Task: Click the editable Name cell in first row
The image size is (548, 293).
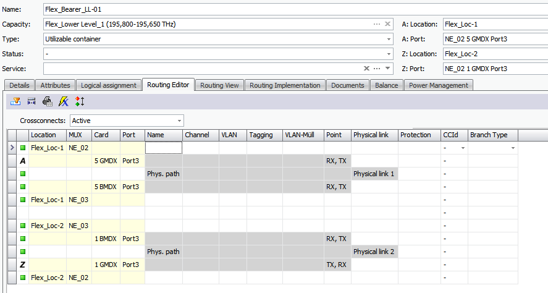Action: (164, 148)
